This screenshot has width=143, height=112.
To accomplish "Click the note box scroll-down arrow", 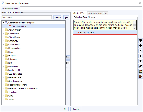I will point(134,28).
